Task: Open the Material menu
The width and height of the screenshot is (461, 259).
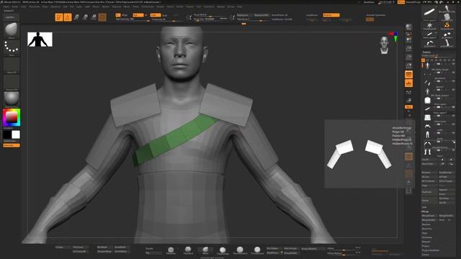Action: click(117, 6)
